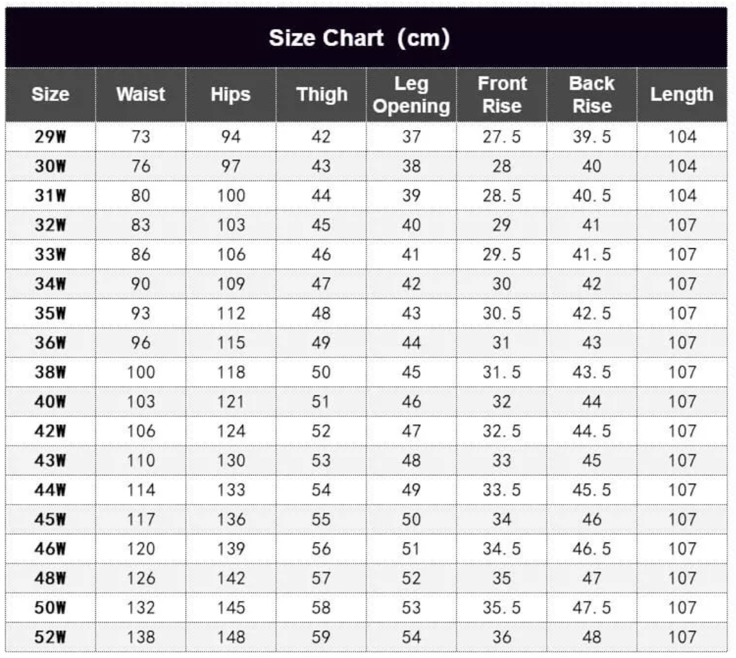This screenshot has width=736, height=658.
Task: Select the Waist column header
Action: pyautogui.click(x=141, y=94)
